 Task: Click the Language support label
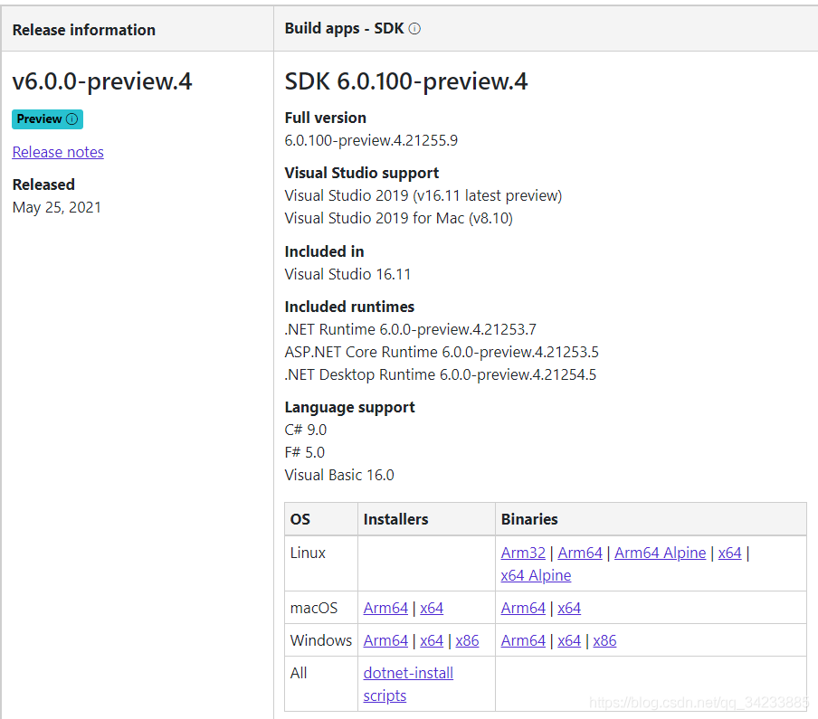point(349,407)
